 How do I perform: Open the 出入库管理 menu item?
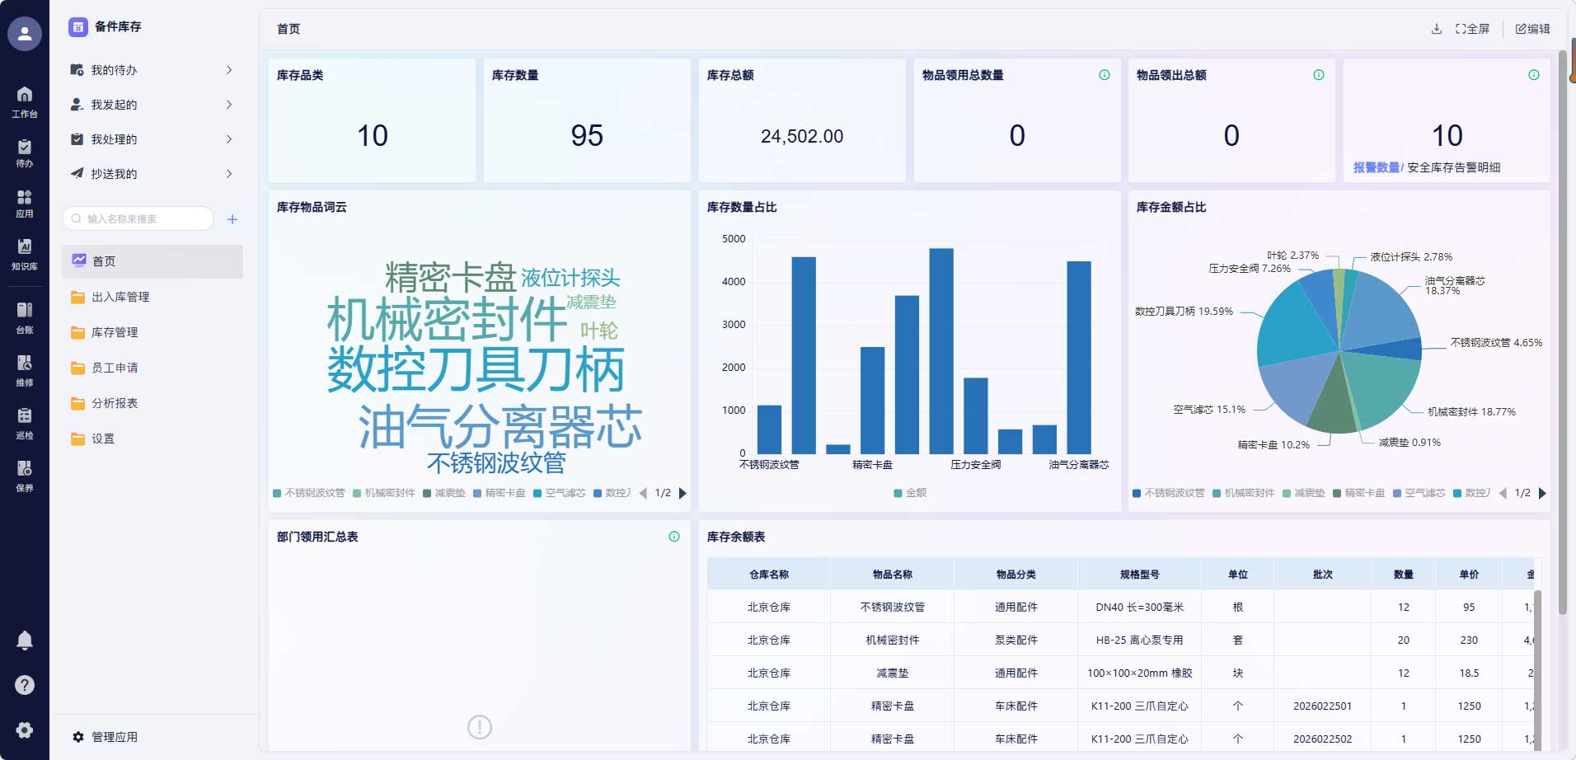tap(121, 297)
